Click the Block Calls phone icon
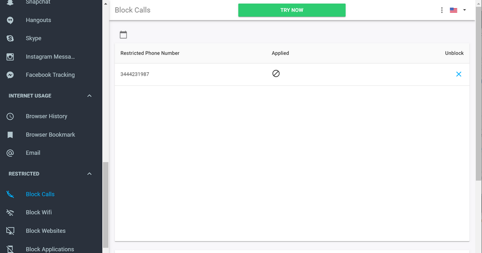Screen dimensions: 482x253 click(10, 194)
